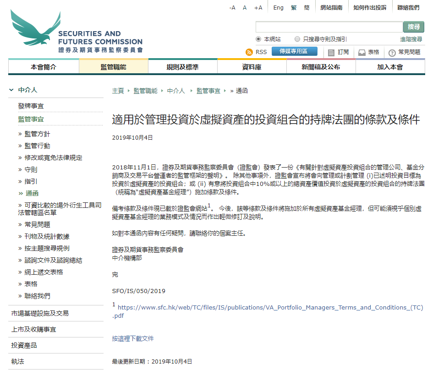Open 監管方針 sidebar item
The width and height of the screenshot is (438, 386).
(37, 134)
